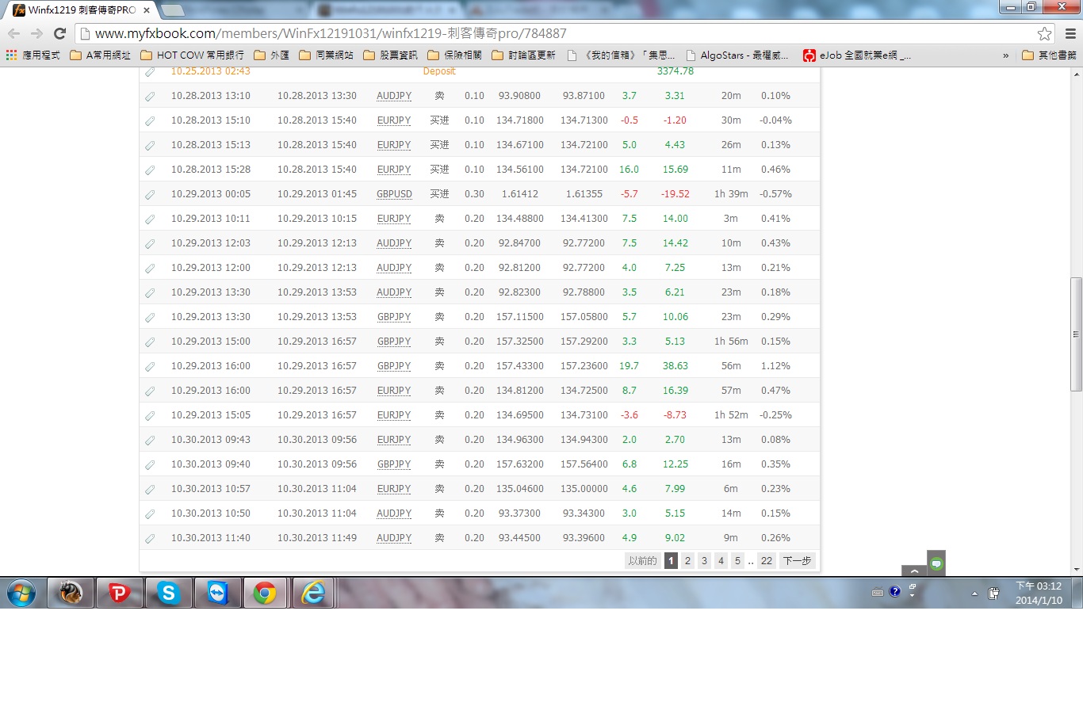Screen dimensions: 1083x710
Task: Open the GBPUSD symbol link
Action: pyautogui.click(x=394, y=194)
